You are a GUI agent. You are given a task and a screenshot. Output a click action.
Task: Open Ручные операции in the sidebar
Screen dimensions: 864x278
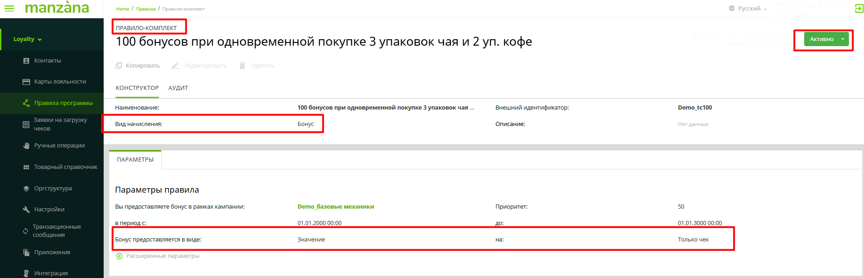pyautogui.click(x=59, y=146)
